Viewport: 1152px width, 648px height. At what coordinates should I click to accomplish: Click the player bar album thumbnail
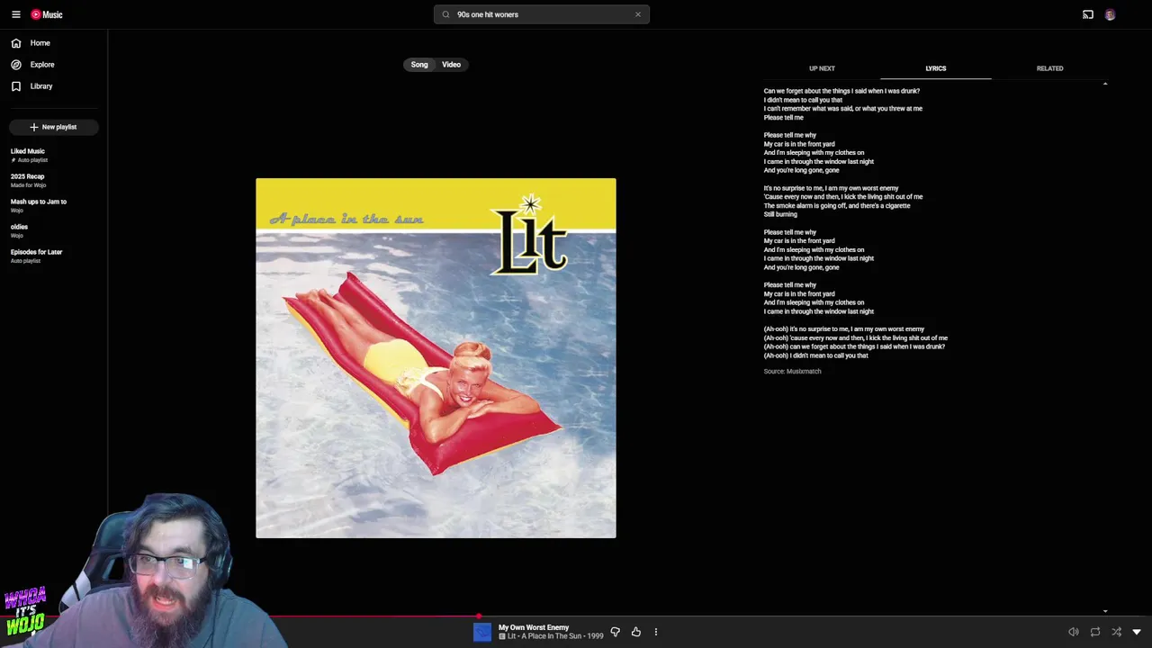coord(482,632)
